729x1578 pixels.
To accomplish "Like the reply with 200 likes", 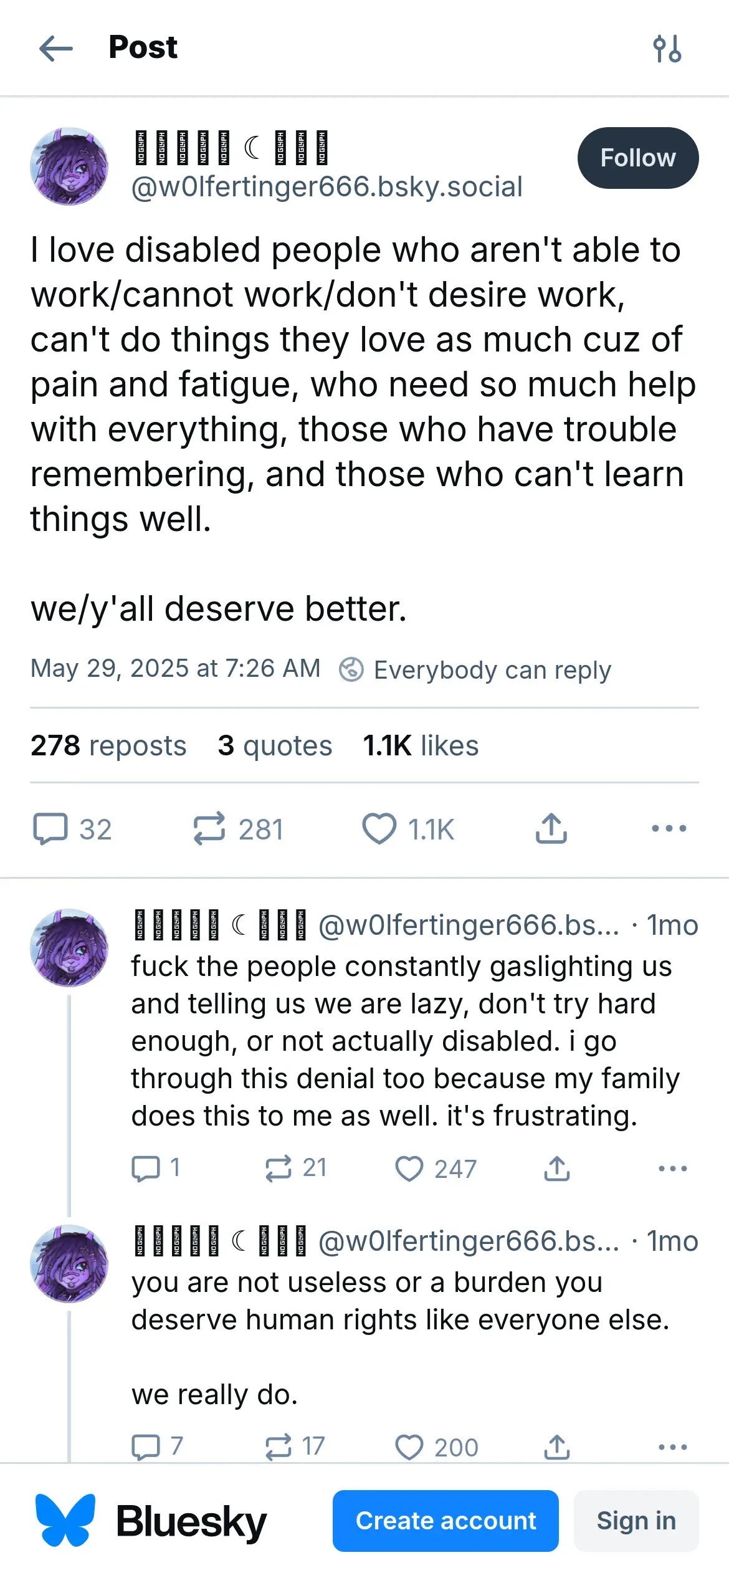I will (x=409, y=1447).
